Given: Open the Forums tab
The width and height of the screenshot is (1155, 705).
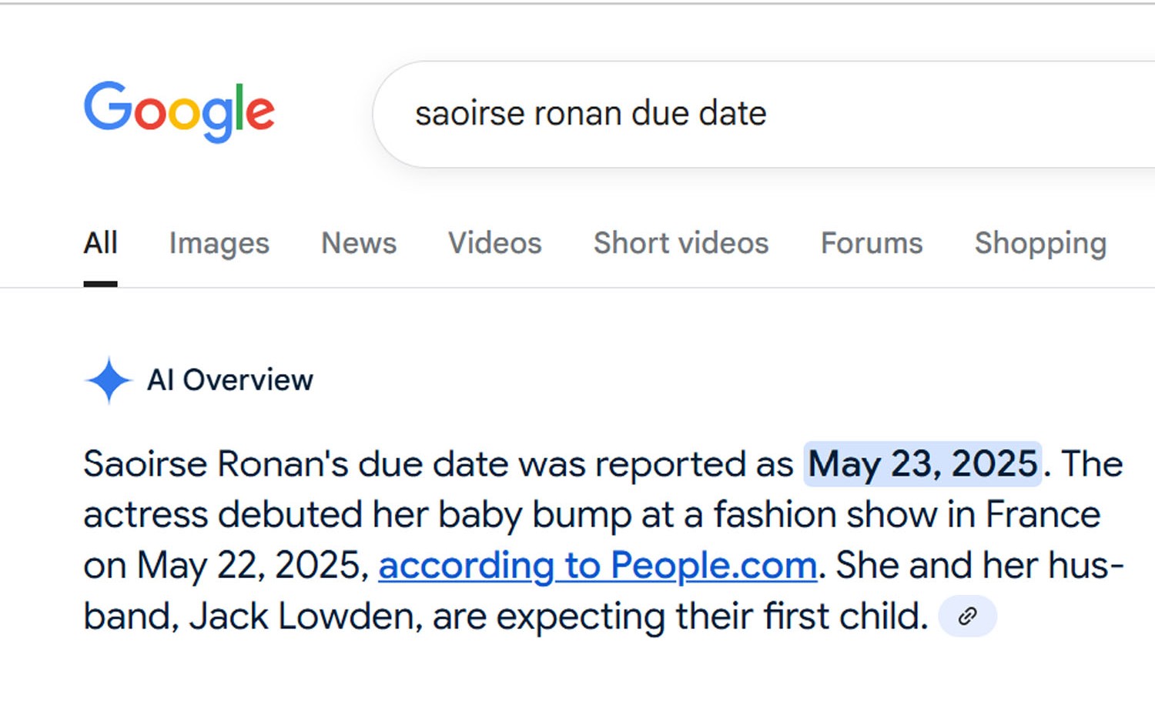Looking at the screenshot, I should click(871, 243).
